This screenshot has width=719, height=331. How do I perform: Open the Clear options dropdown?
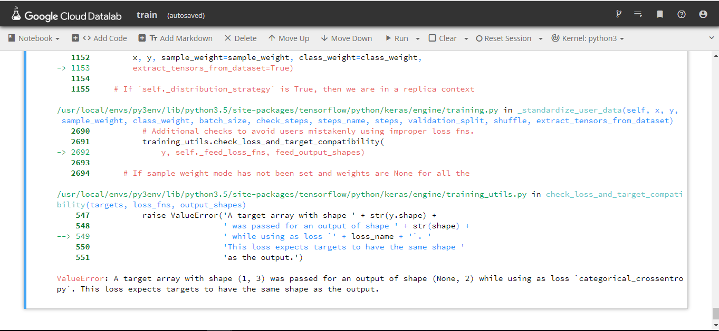(x=465, y=38)
